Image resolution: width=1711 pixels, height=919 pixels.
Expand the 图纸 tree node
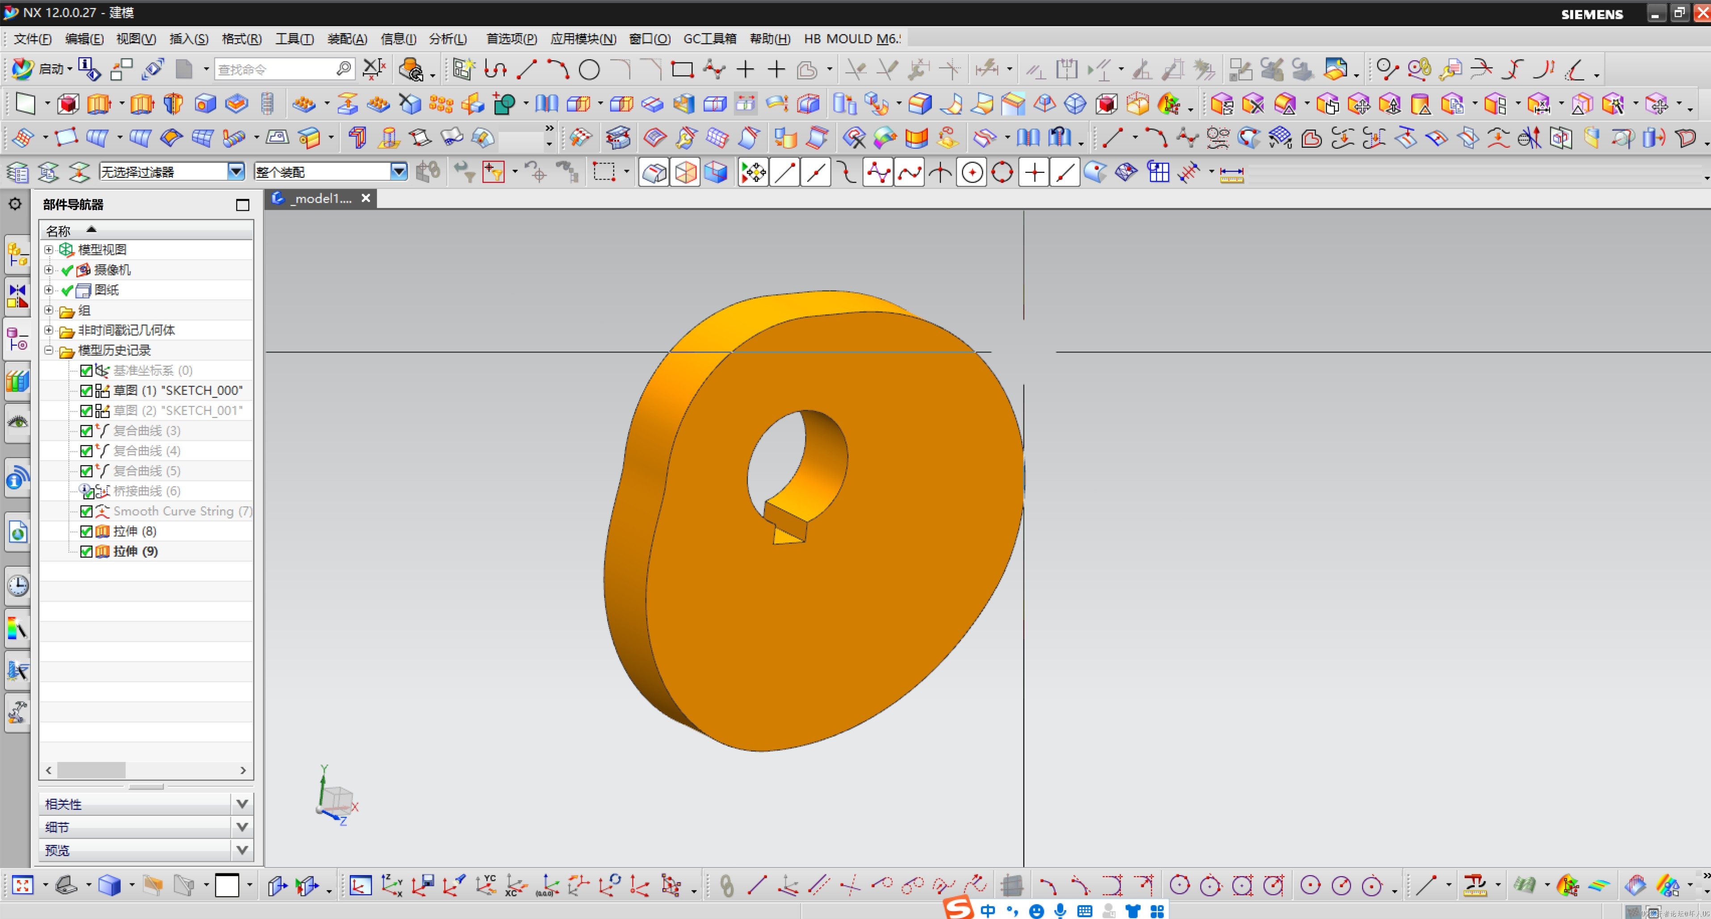pos(49,289)
